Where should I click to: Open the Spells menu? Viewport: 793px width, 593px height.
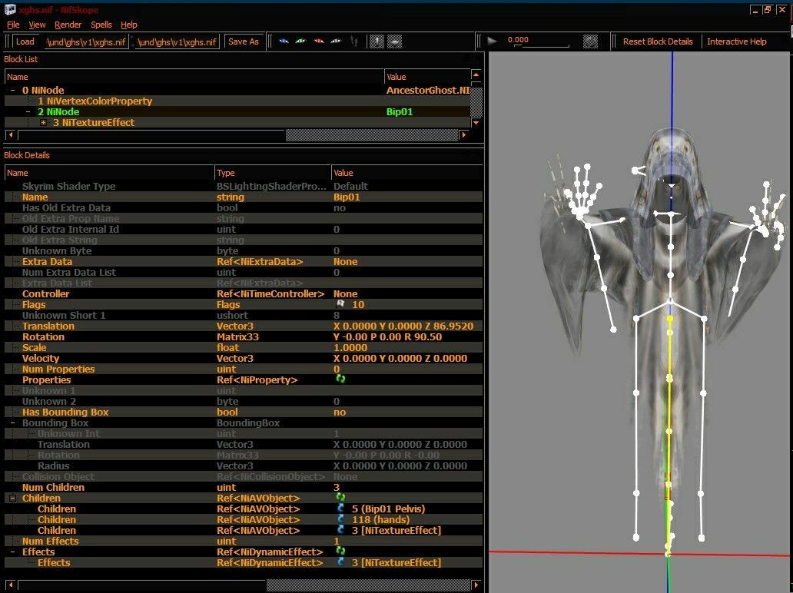(101, 25)
